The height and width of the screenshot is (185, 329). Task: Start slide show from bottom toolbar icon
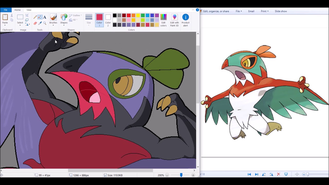(286, 174)
